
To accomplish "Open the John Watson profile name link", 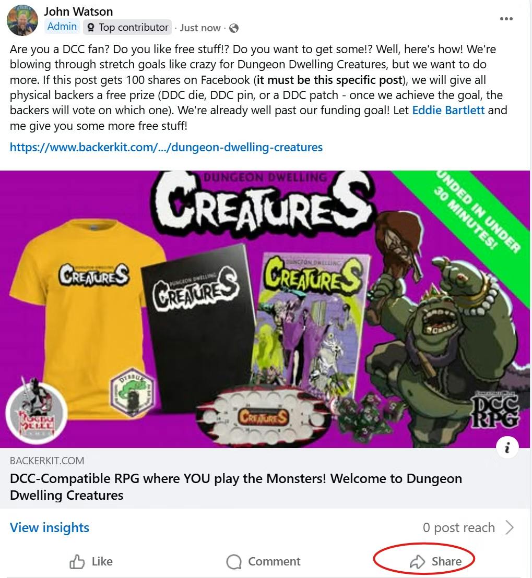I will pyautogui.click(x=78, y=11).
